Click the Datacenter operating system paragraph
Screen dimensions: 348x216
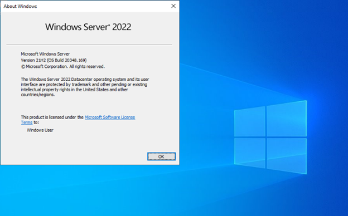85,87
